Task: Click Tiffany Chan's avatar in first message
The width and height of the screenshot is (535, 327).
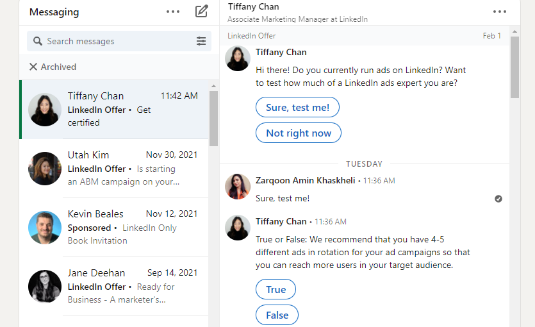Action: (x=238, y=58)
